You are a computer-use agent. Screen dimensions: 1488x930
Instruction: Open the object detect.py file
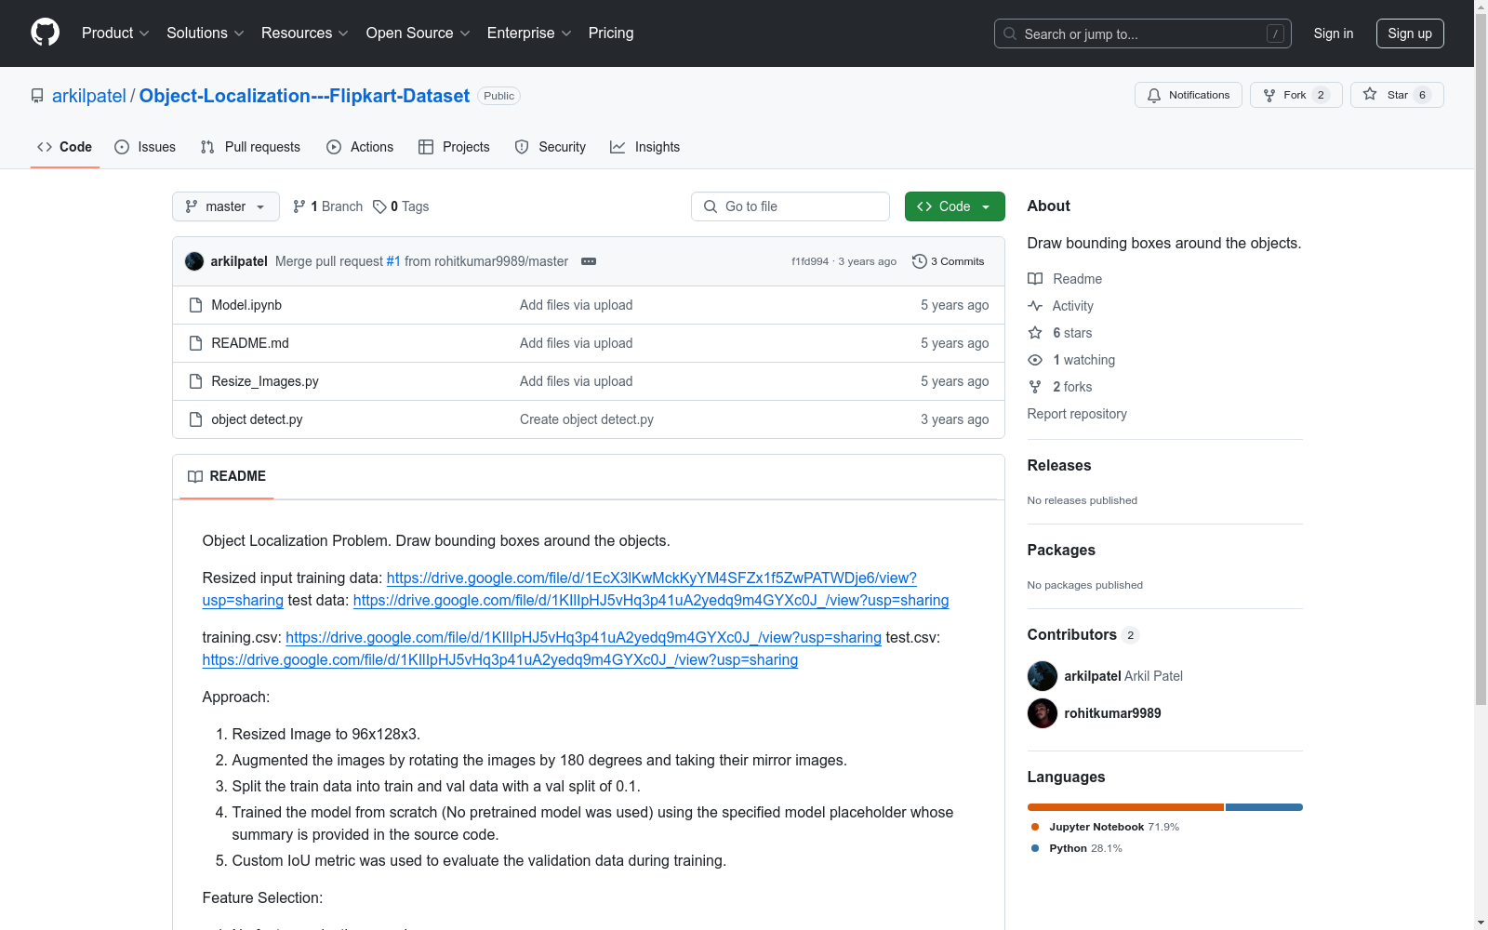tap(257, 419)
